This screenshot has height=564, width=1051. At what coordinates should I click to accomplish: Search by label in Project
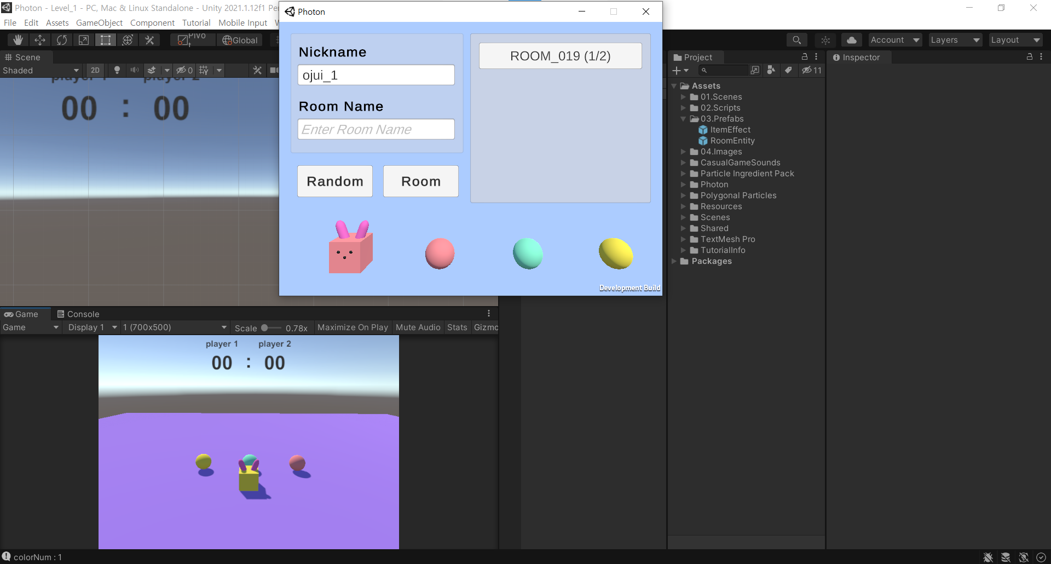788,70
